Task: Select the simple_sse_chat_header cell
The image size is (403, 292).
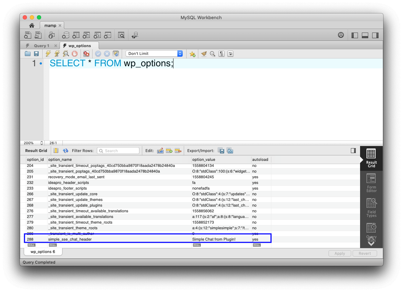Action: click(119, 239)
